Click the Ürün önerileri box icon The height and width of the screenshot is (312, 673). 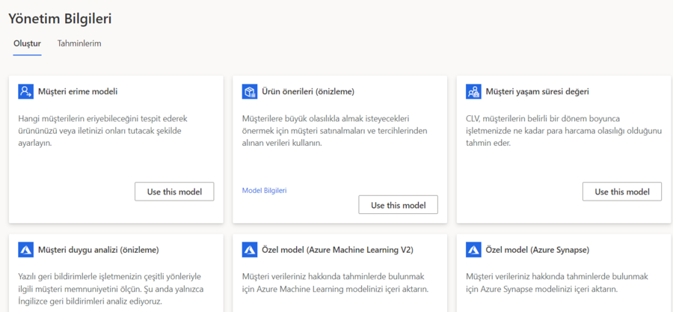click(249, 91)
